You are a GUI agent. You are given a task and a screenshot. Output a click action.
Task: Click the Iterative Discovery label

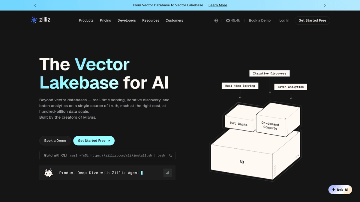point(269,73)
